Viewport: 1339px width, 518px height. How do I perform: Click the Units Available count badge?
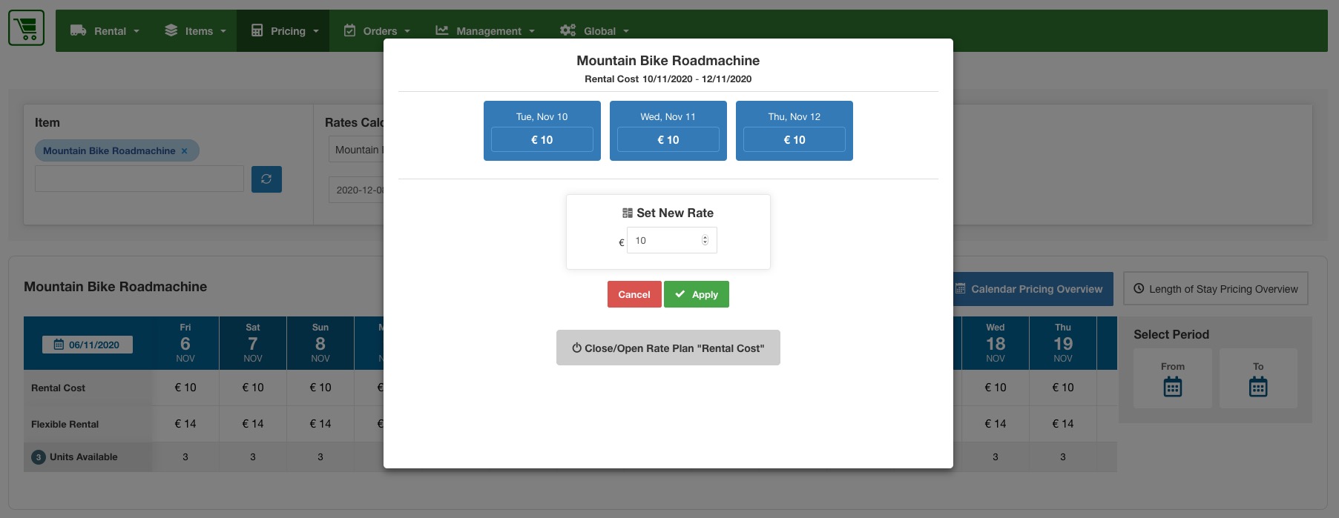39,457
